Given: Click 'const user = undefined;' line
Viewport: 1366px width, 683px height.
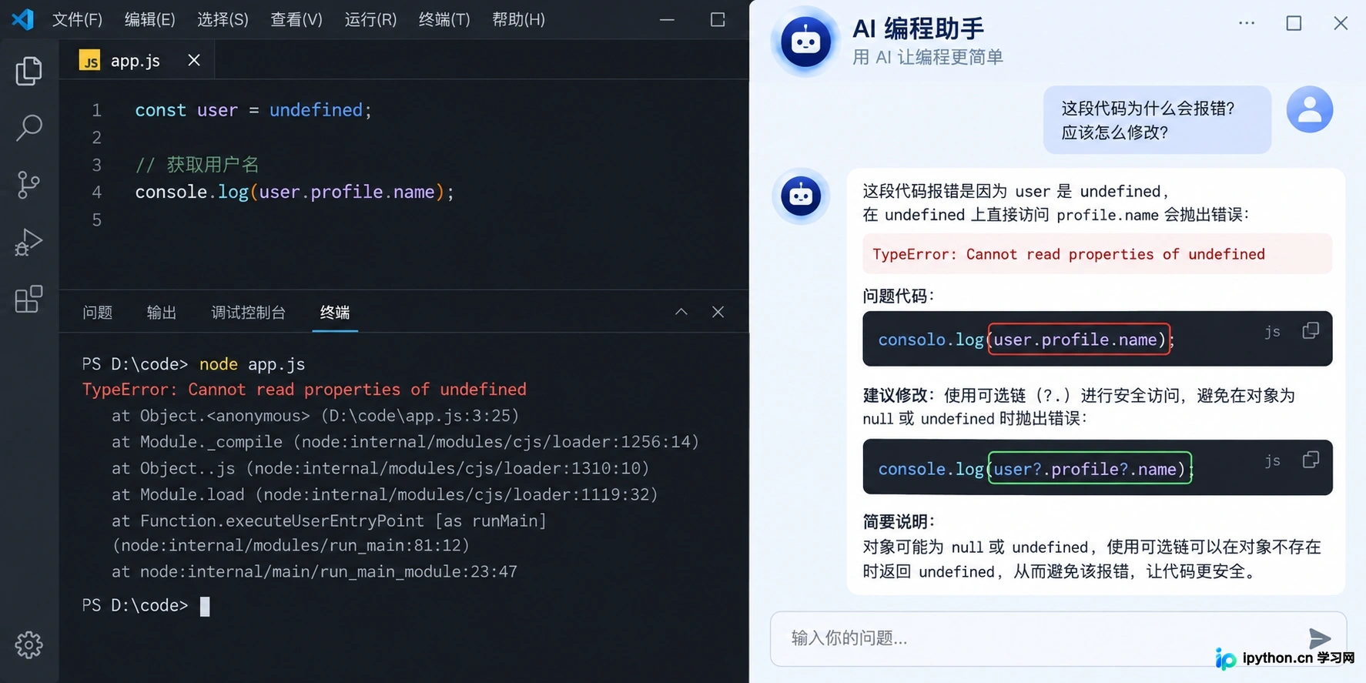Looking at the screenshot, I should pos(253,110).
